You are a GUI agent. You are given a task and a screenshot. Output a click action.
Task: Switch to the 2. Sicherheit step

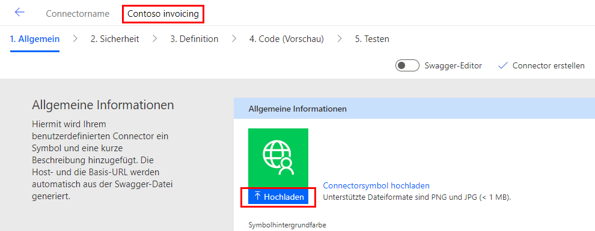[115, 38]
